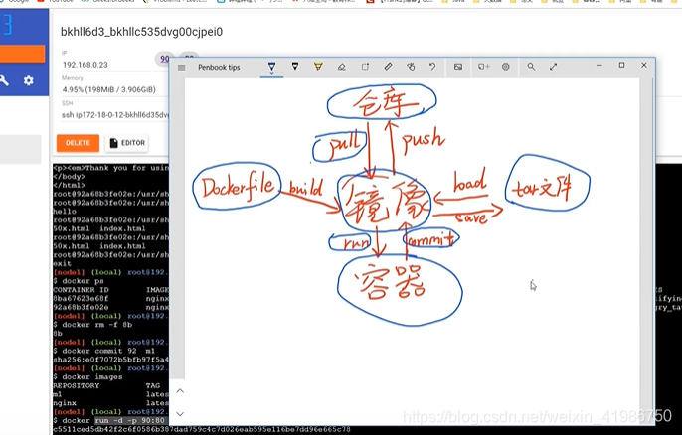
Task: Select the IP address 192.168.0.23
Action: coord(85,65)
